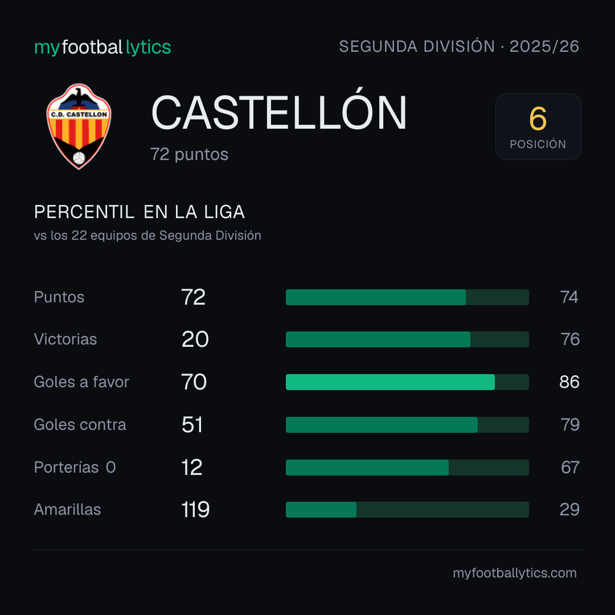Click the 29 percentile number
The width and height of the screenshot is (615, 615).
coord(569,510)
